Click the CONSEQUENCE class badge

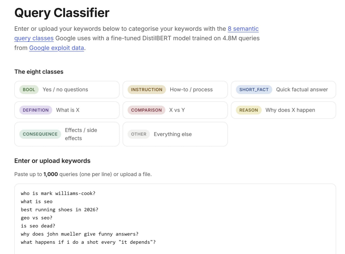40,134
